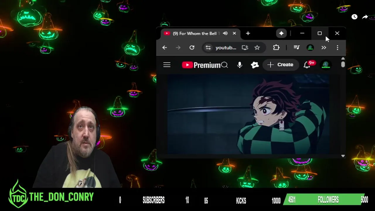
Task: Open the media controls icon in toolbar
Action: 296,47
